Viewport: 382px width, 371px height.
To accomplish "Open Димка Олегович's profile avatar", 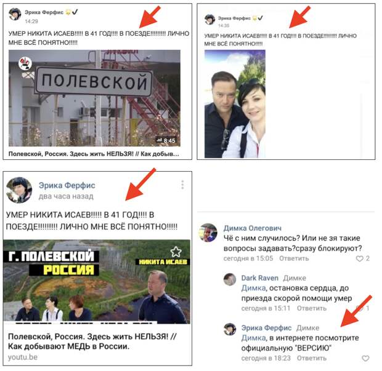I will coord(208,233).
